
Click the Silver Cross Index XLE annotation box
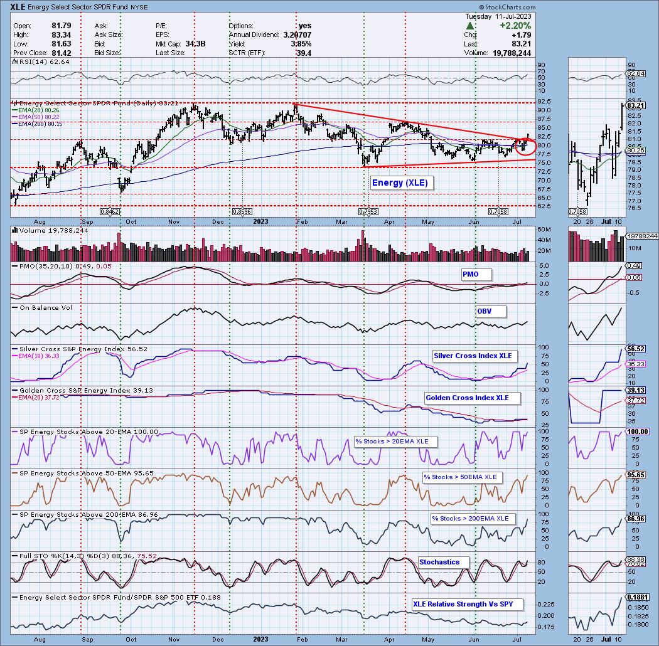(x=475, y=356)
